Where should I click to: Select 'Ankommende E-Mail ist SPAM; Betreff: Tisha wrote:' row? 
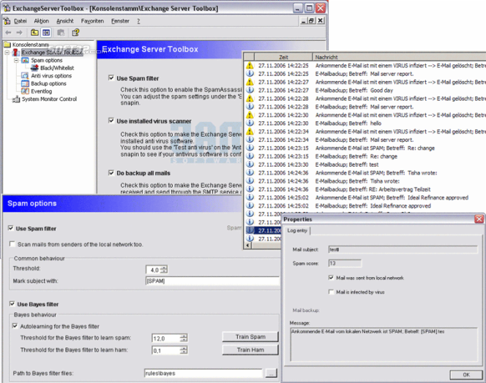coord(366,172)
